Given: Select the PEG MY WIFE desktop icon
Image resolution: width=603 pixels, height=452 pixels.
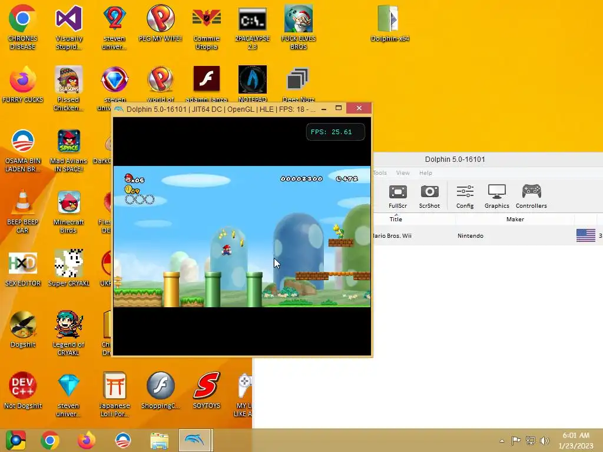Looking at the screenshot, I should [x=160, y=23].
